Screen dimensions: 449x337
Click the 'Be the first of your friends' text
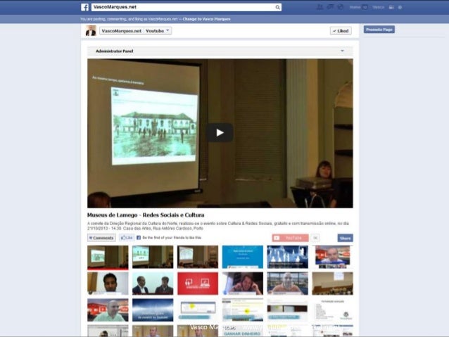point(172,238)
